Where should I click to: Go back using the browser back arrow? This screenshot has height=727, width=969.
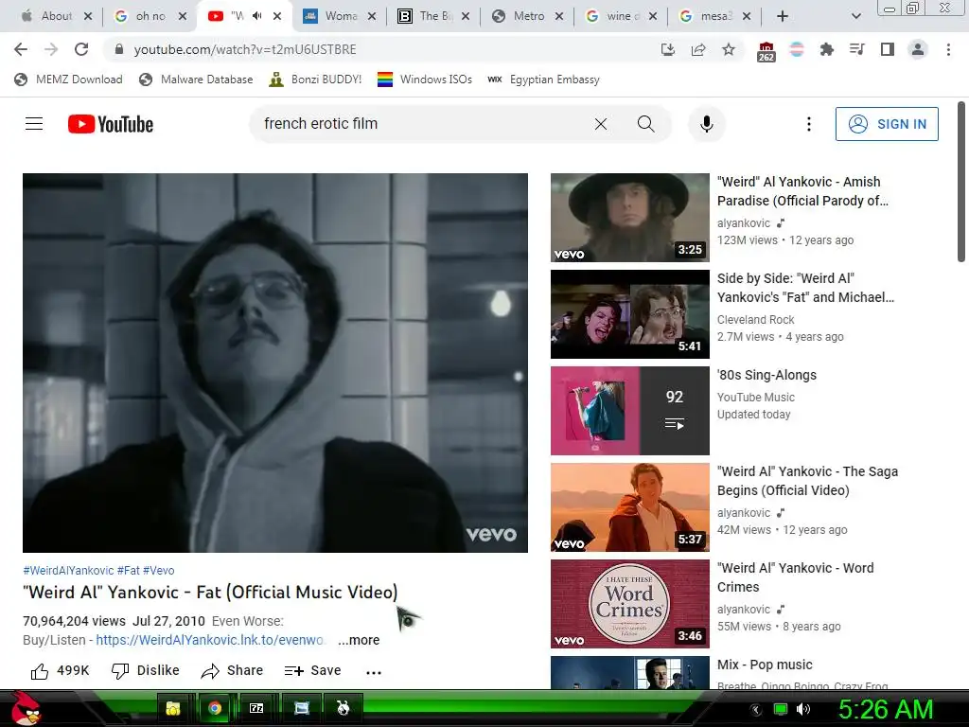(x=21, y=49)
